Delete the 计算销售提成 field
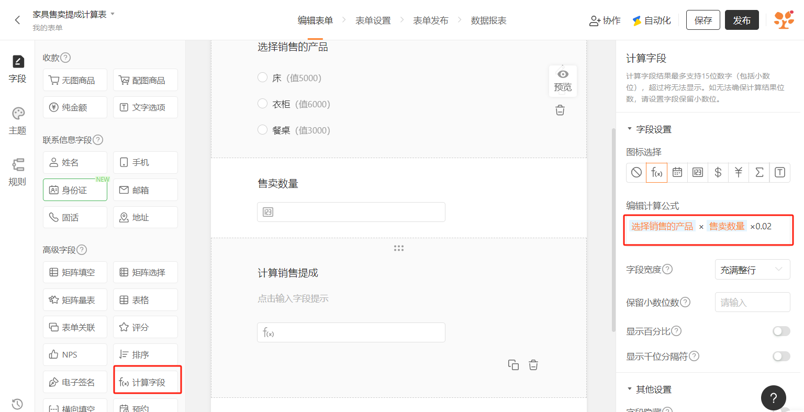The image size is (804, 412). point(533,365)
